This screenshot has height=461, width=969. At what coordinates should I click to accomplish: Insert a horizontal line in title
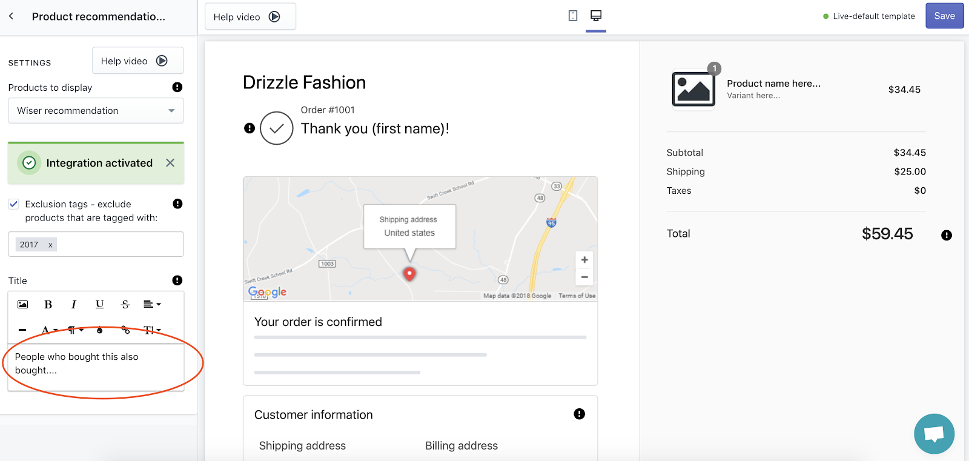pyautogui.click(x=22, y=330)
